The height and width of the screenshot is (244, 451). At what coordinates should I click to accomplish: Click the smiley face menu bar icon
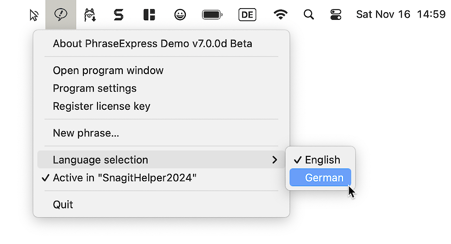(x=180, y=15)
